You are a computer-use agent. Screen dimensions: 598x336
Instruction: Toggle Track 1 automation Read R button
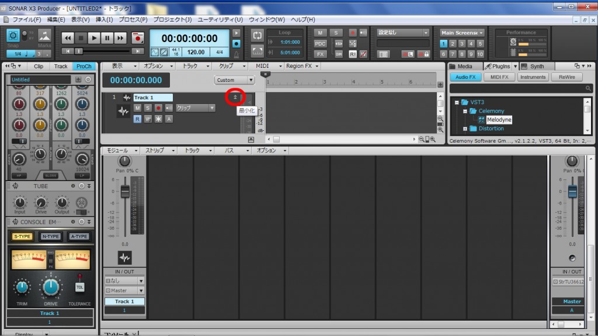point(137,119)
